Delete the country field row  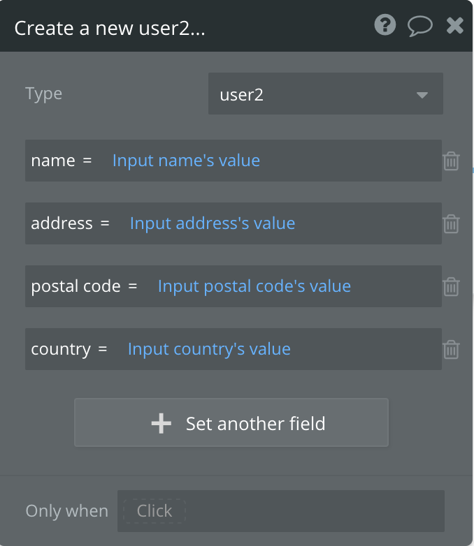coord(451,350)
